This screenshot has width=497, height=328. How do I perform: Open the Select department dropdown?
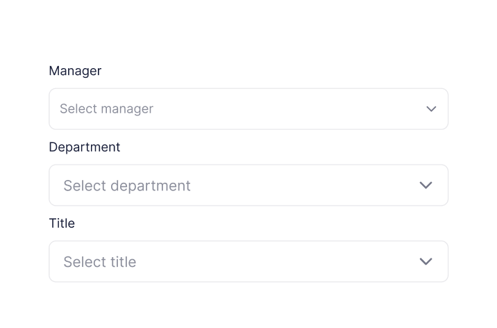(248, 186)
